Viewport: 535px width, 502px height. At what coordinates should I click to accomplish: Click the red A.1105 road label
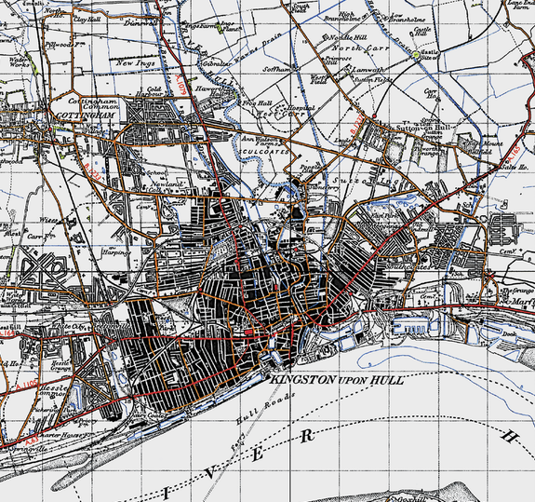coord(27,386)
